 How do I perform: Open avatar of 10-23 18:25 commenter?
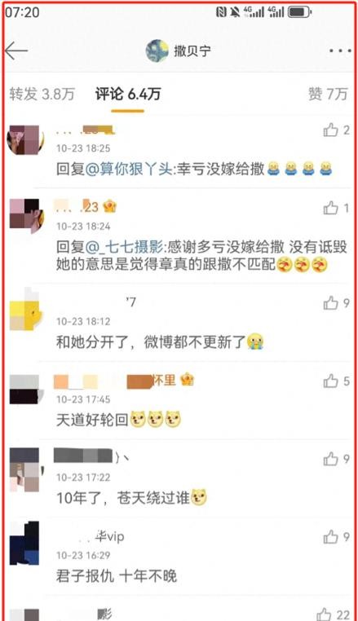click(x=24, y=140)
